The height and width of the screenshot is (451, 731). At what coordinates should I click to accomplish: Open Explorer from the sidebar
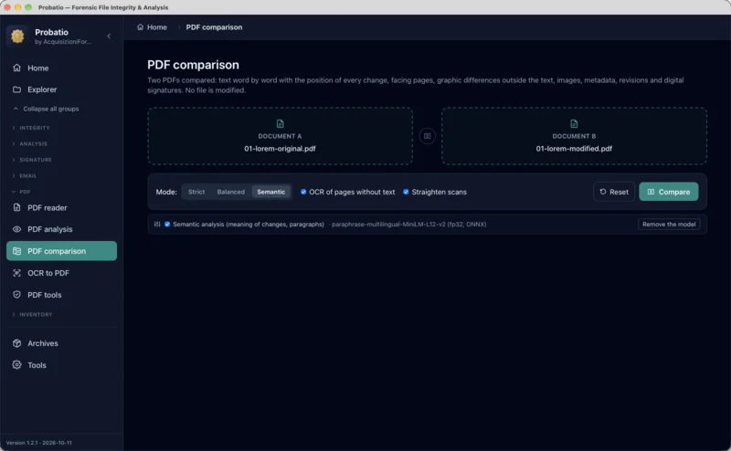[61, 89]
